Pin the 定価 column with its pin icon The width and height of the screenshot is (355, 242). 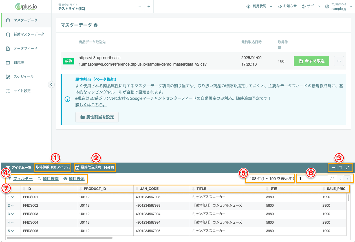coord(267,189)
